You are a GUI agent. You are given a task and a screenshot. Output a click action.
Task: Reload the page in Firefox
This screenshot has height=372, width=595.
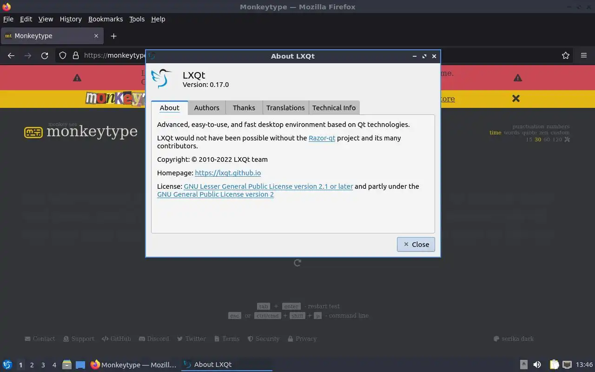point(45,55)
